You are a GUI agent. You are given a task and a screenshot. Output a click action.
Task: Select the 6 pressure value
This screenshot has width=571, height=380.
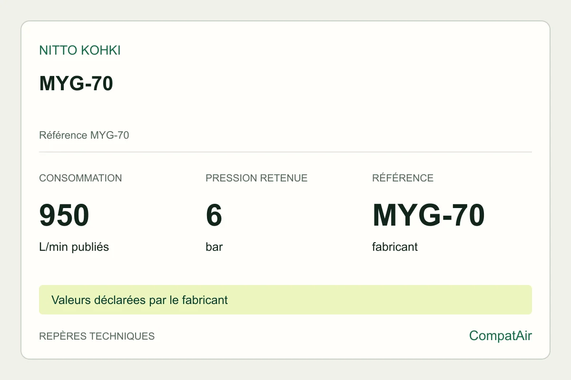click(214, 215)
